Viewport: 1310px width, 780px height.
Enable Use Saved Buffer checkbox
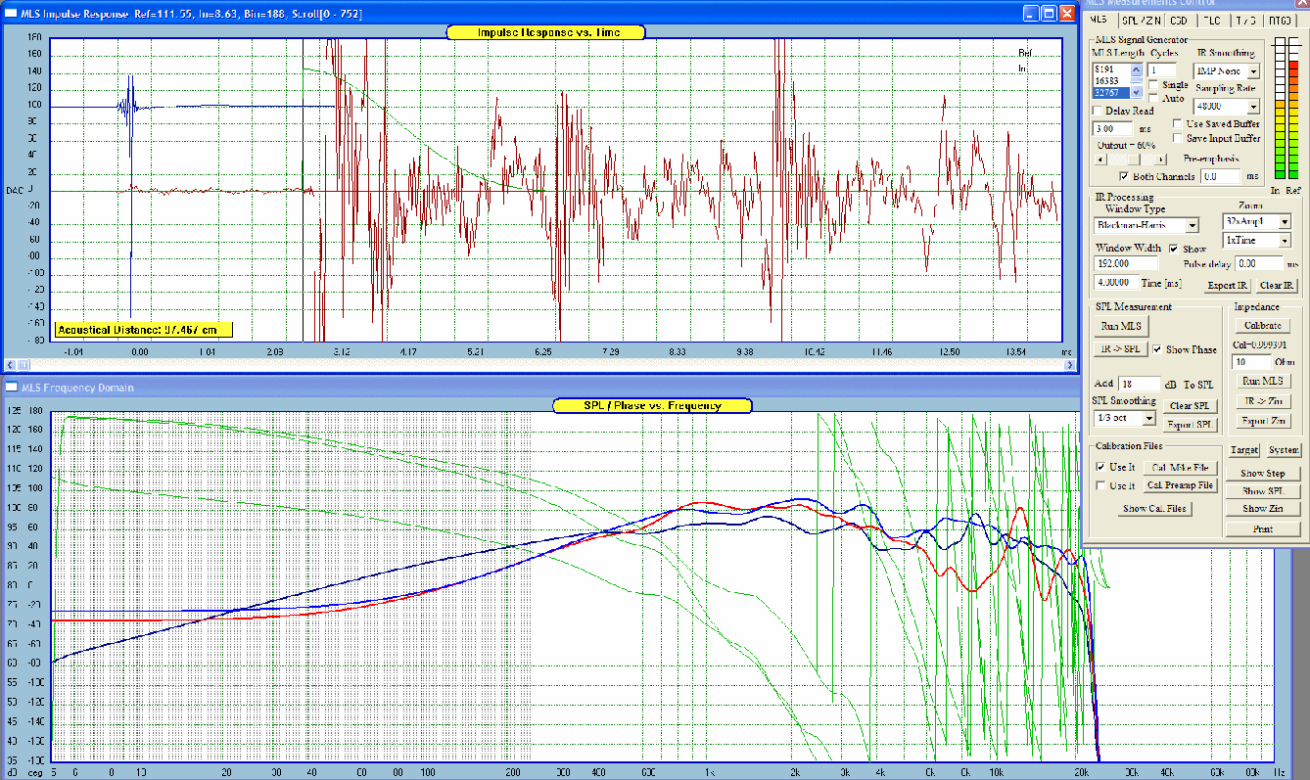pos(1179,124)
